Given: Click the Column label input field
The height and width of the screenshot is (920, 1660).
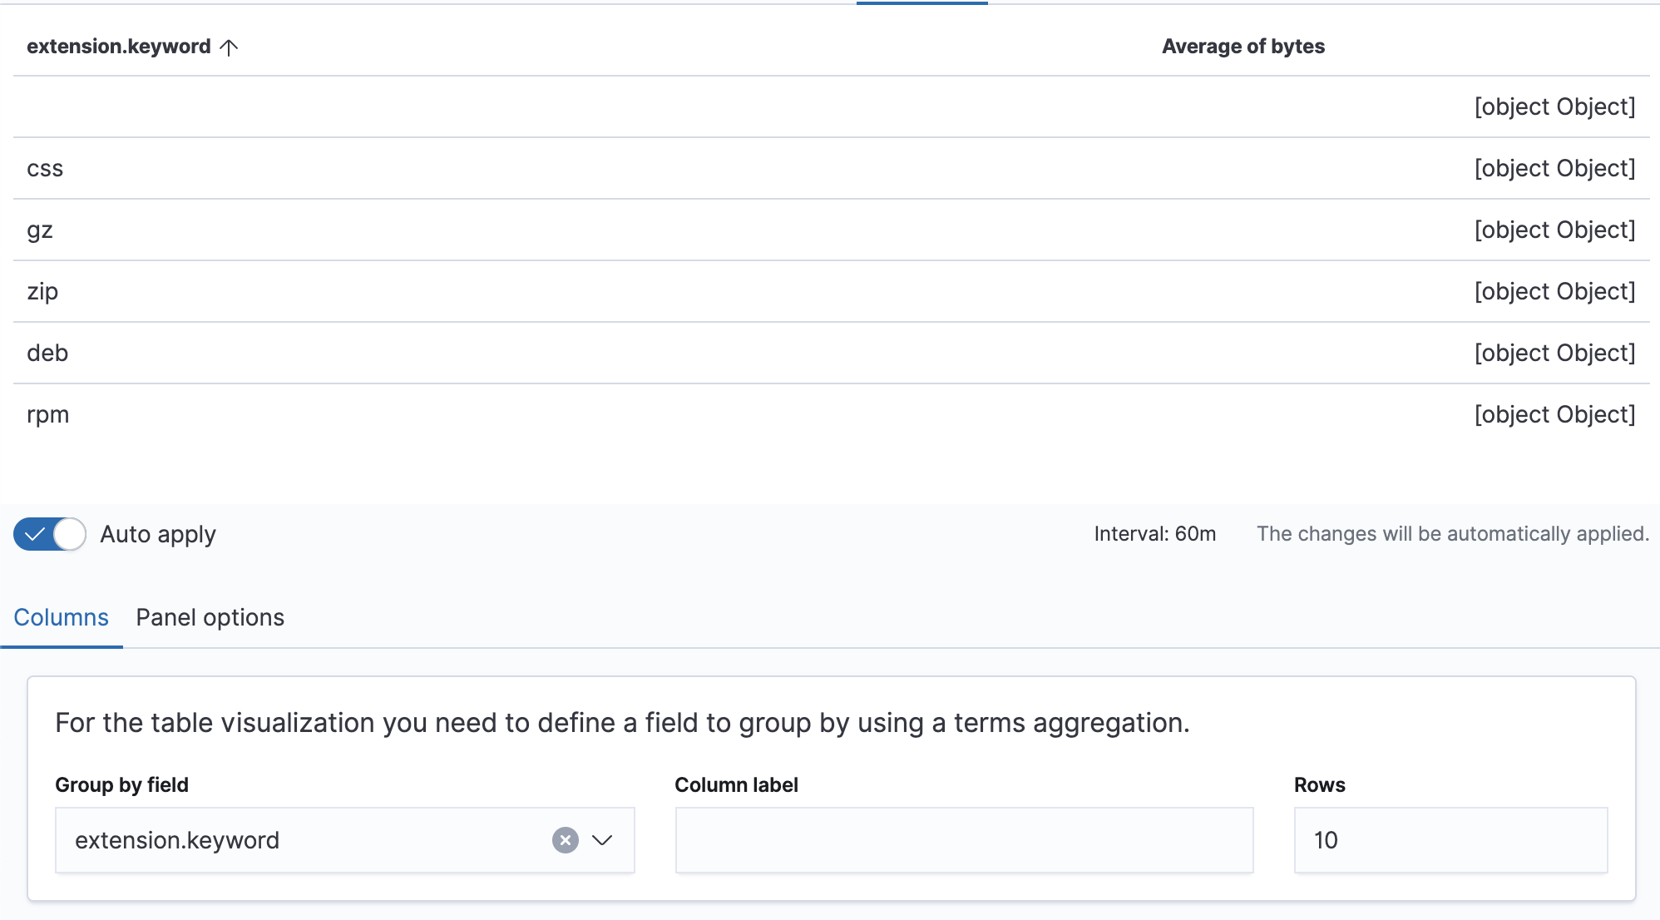Looking at the screenshot, I should (x=964, y=840).
